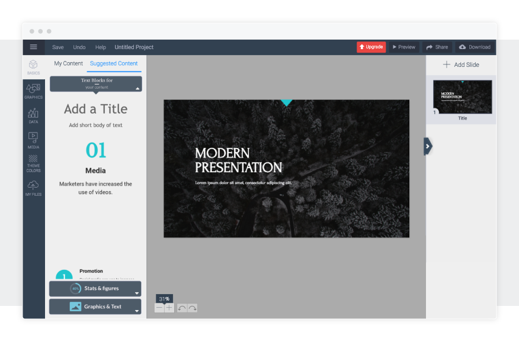Click the red Upgrade button
The width and height of the screenshot is (519, 342).
[371, 47]
